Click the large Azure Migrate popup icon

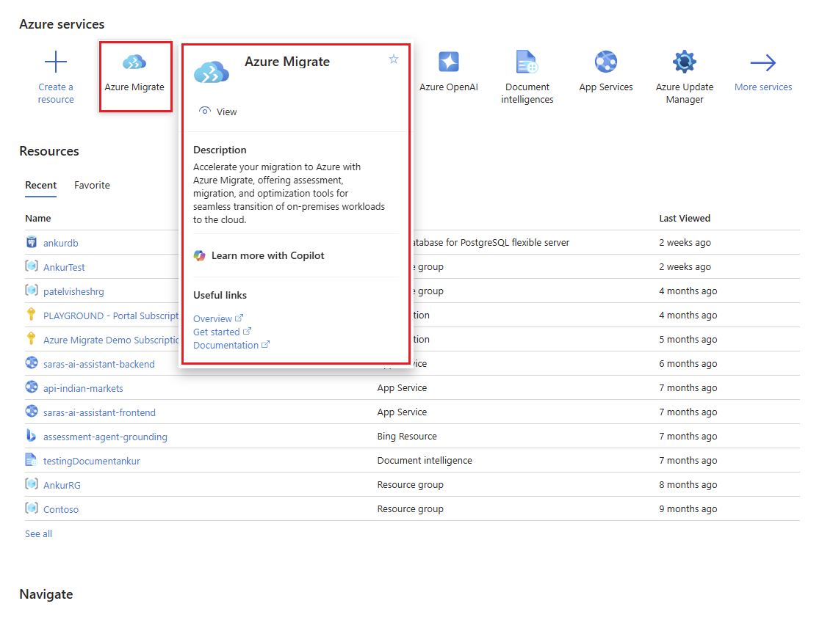coord(212,72)
